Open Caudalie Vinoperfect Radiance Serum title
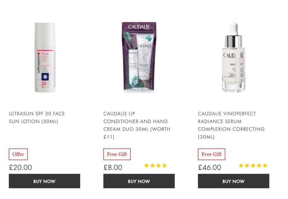Image resolution: width=288 pixels, height=199 pixels. (x=231, y=125)
